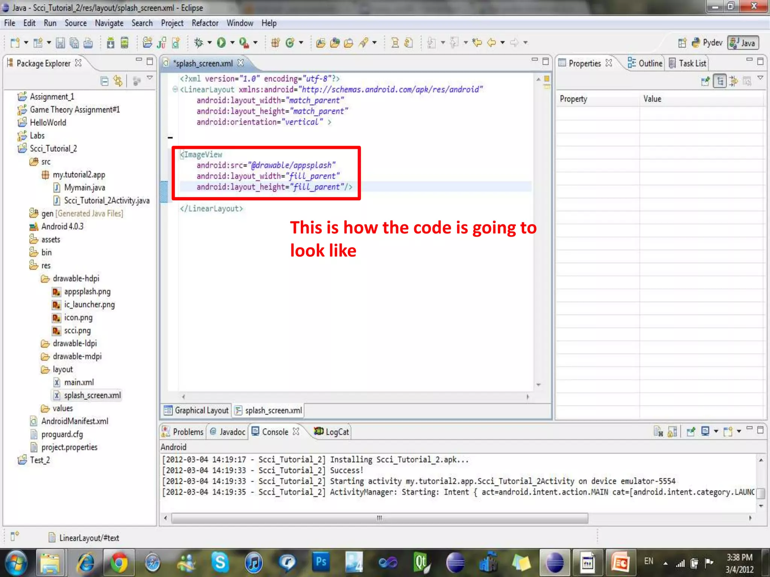Click the New Java Package icon
The height and width of the screenshot is (577, 770).
tap(276, 43)
